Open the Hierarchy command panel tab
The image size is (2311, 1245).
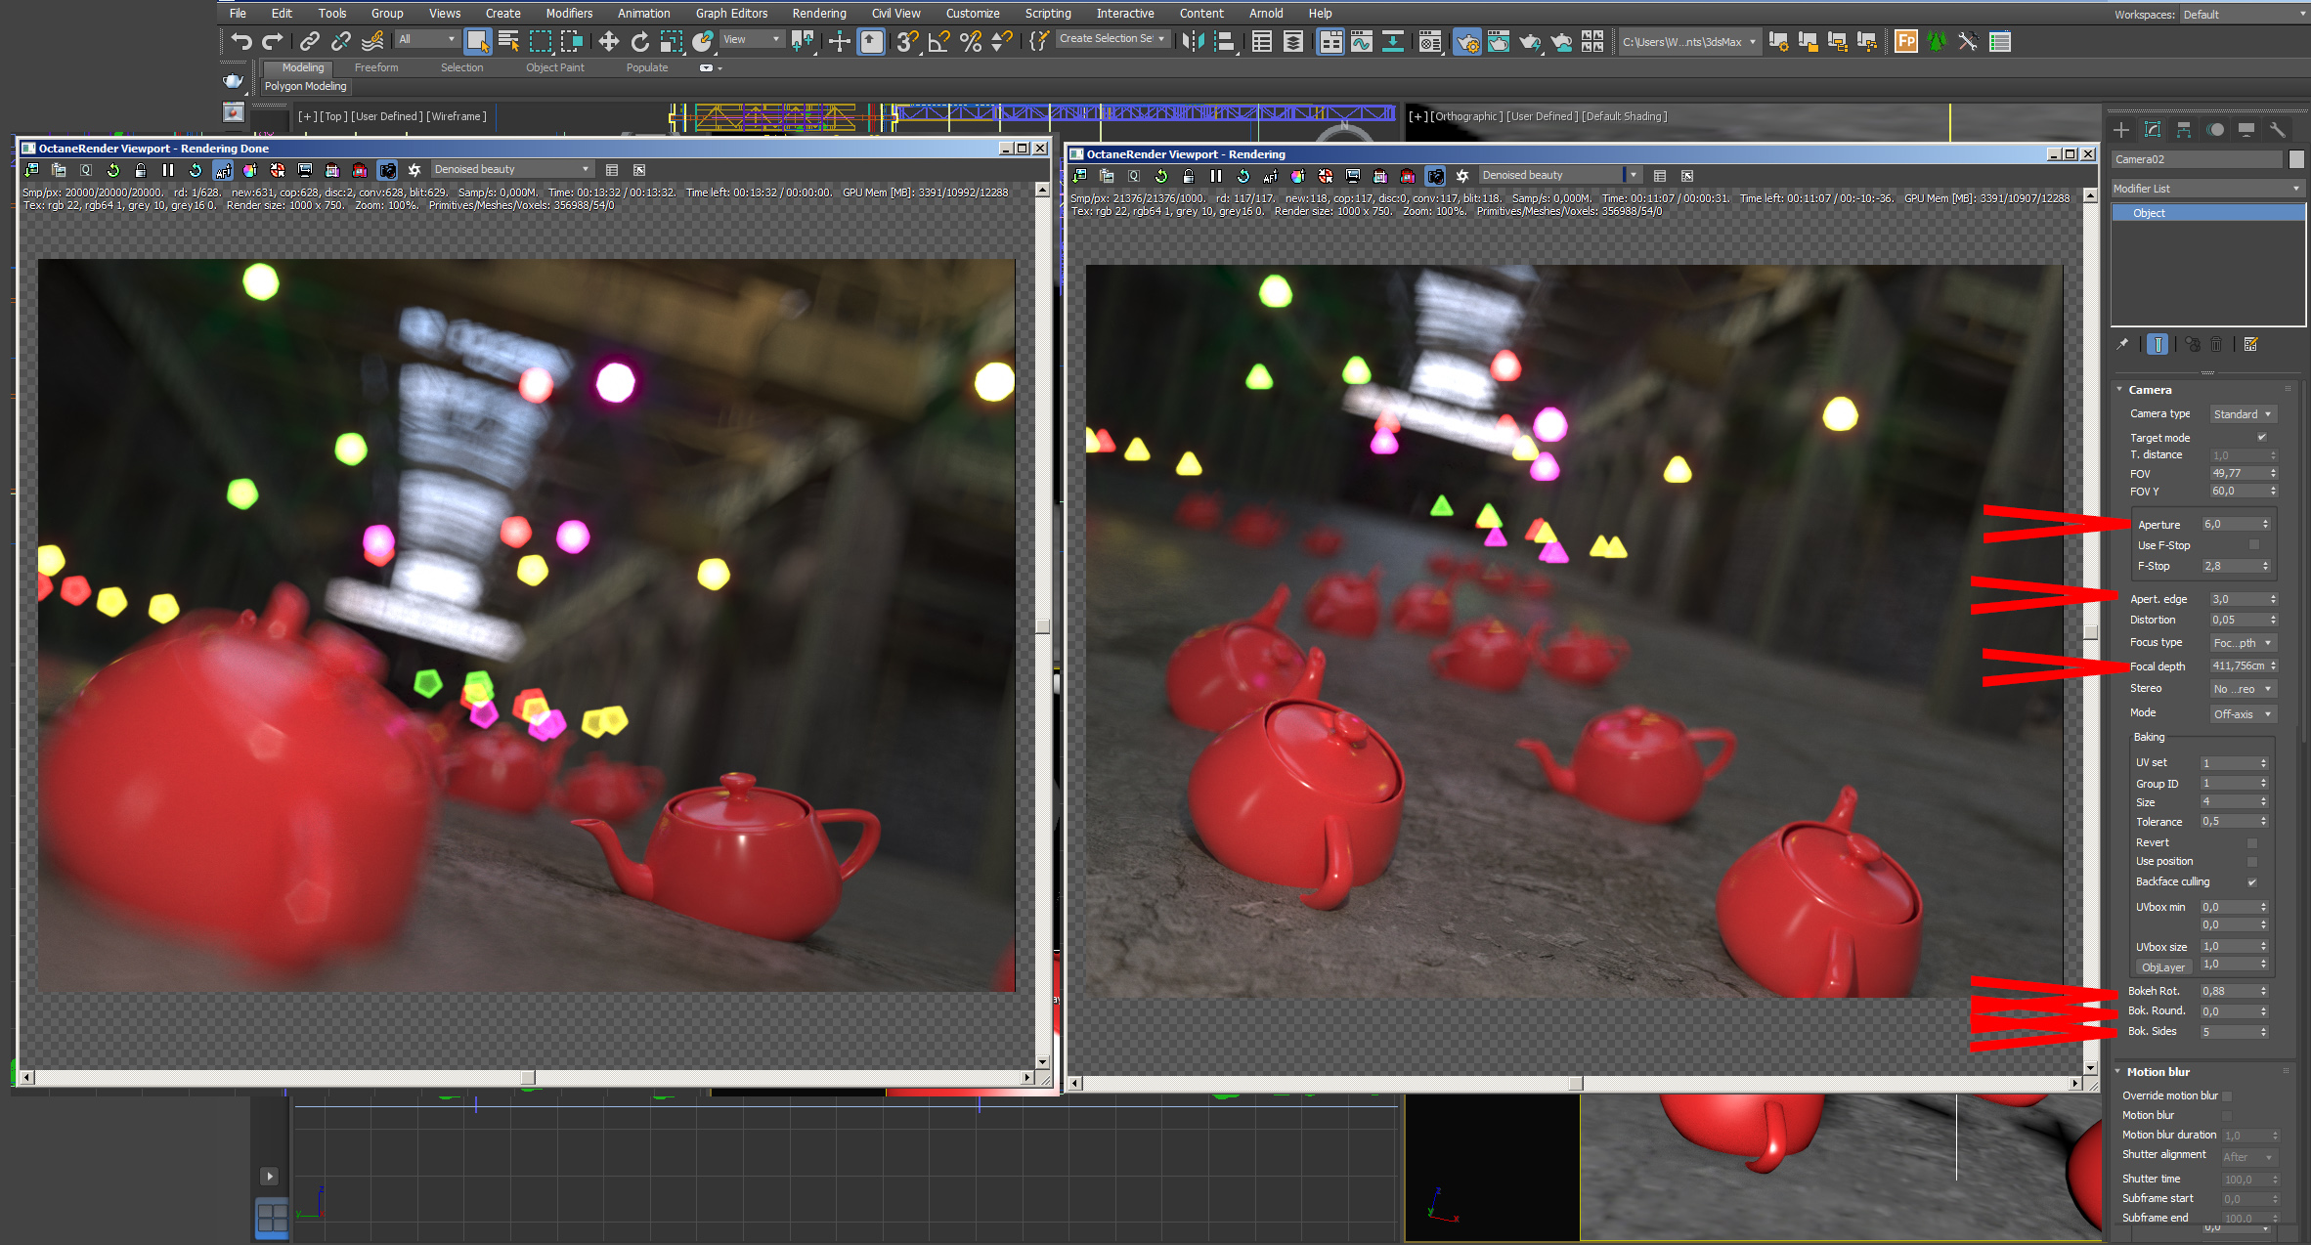(2184, 130)
